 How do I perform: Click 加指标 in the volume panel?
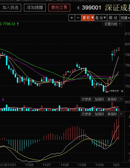[99, 99]
